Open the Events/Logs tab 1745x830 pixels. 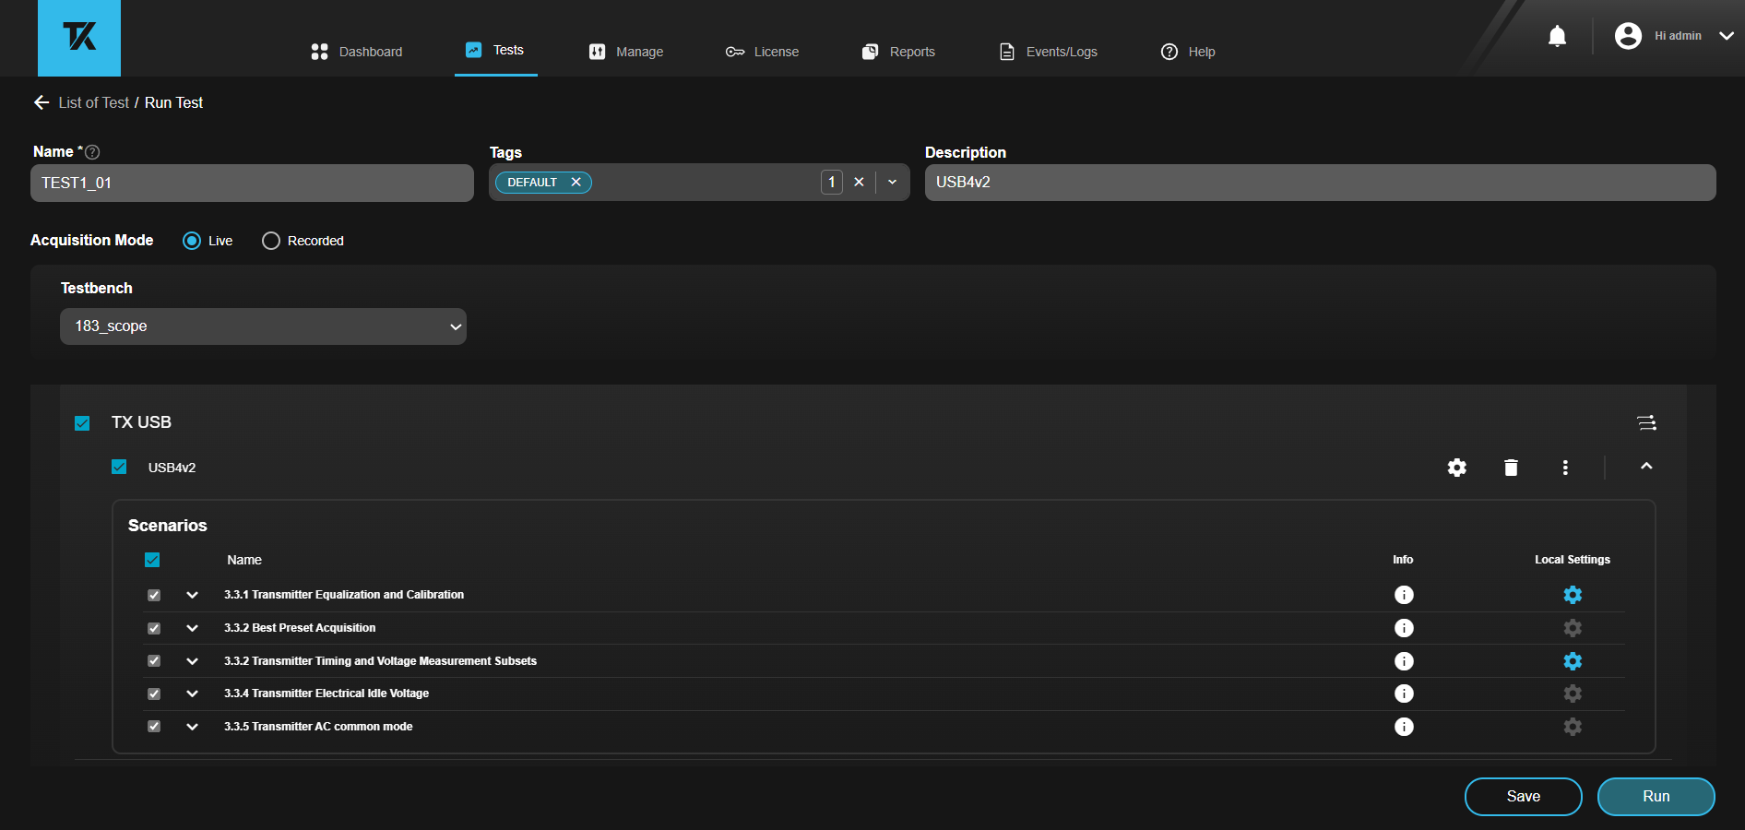tap(1049, 52)
